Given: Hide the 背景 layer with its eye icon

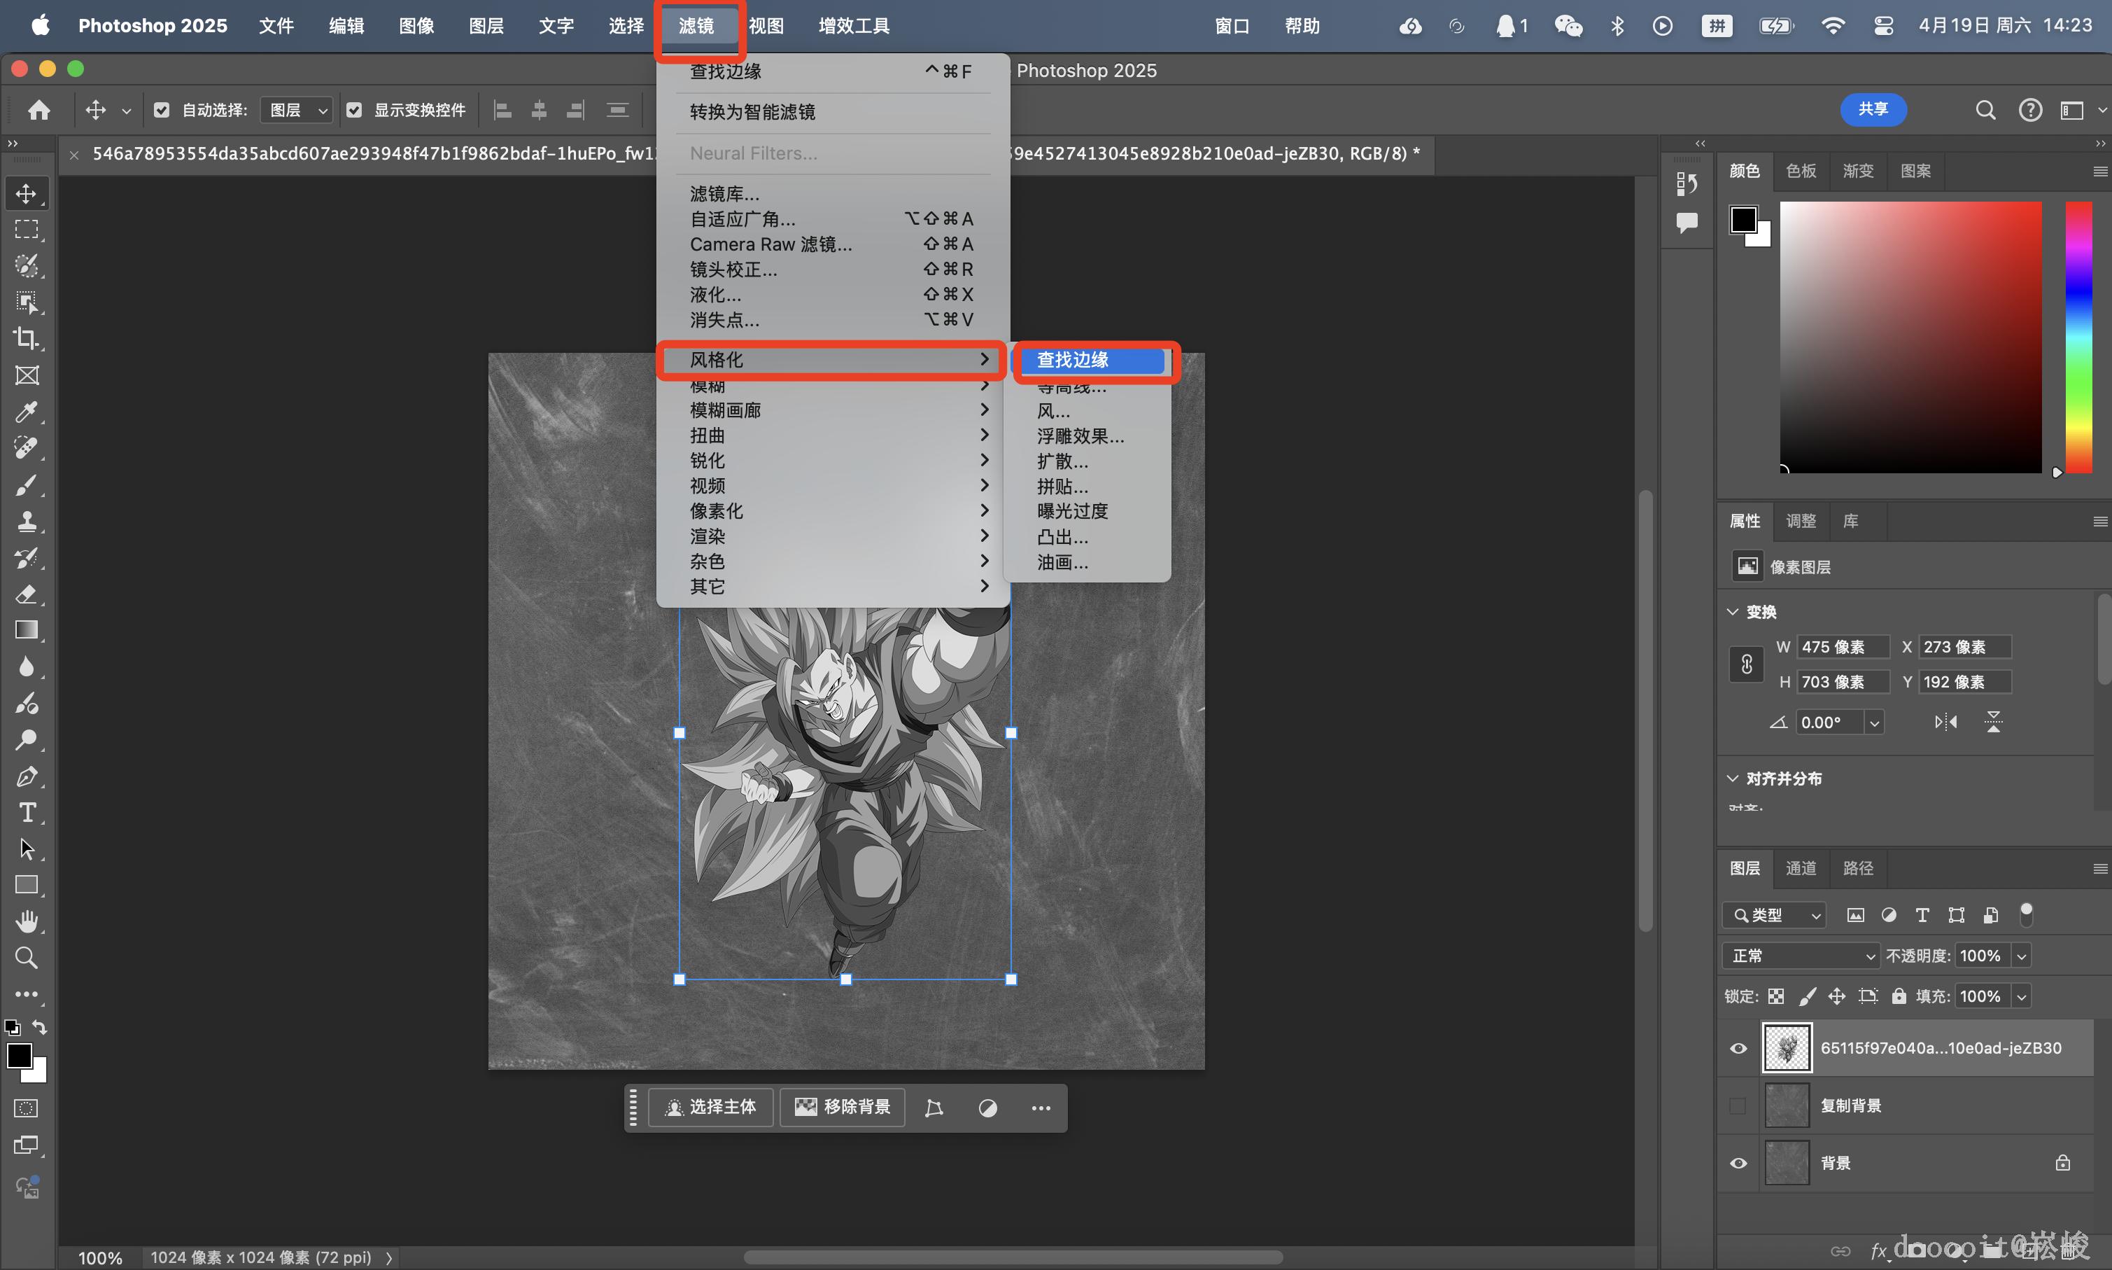Looking at the screenshot, I should point(1738,1163).
